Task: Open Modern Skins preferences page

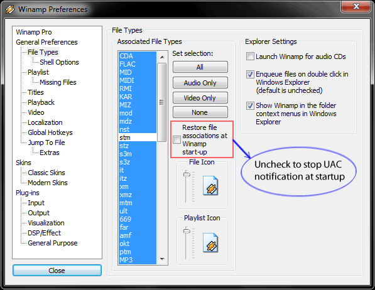Action: click(x=48, y=183)
